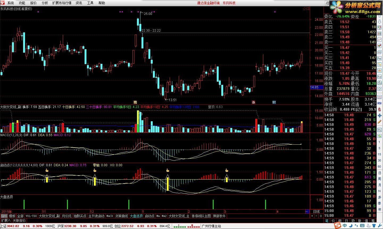Click the F10 company info icon
The width and height of the screenshot is (383, 229).
point(380,59)
